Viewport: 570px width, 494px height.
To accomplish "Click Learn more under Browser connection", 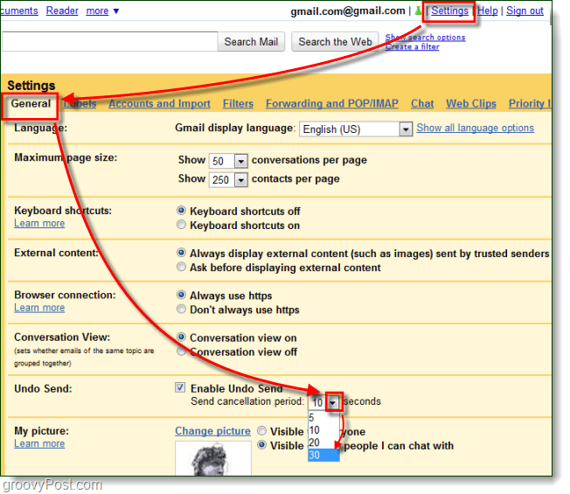I will (x=39, y=308).
